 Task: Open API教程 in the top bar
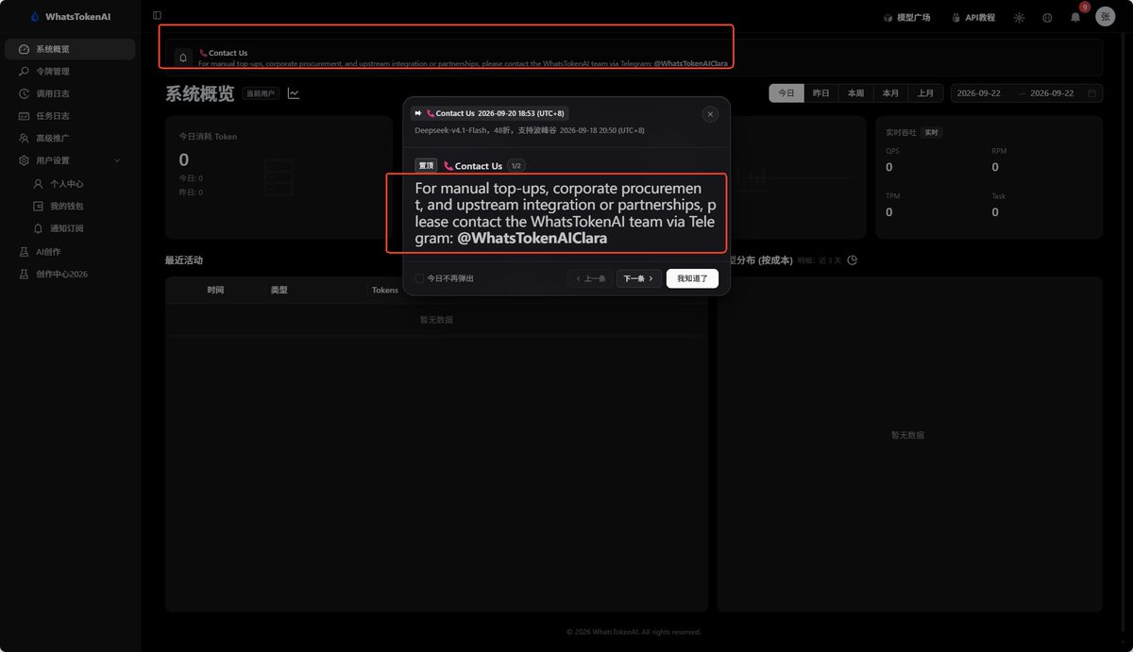973,17
